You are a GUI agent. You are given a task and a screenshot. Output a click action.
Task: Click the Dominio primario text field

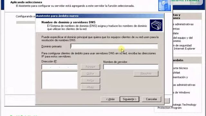[x=114, y=46]
